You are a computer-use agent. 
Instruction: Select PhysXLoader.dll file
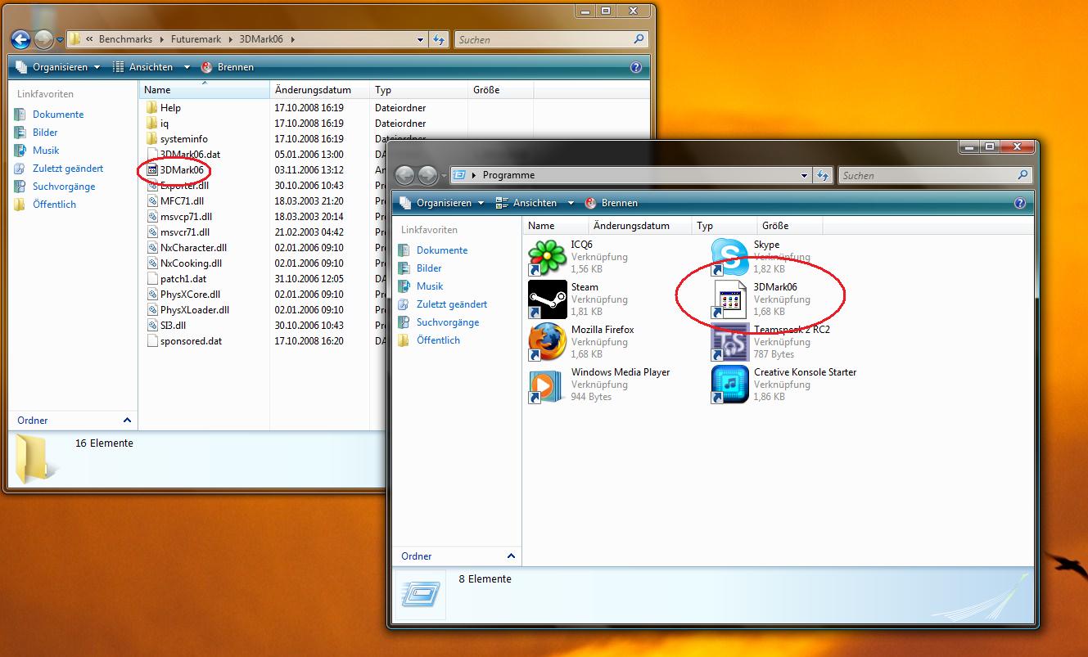coord(187,310)
